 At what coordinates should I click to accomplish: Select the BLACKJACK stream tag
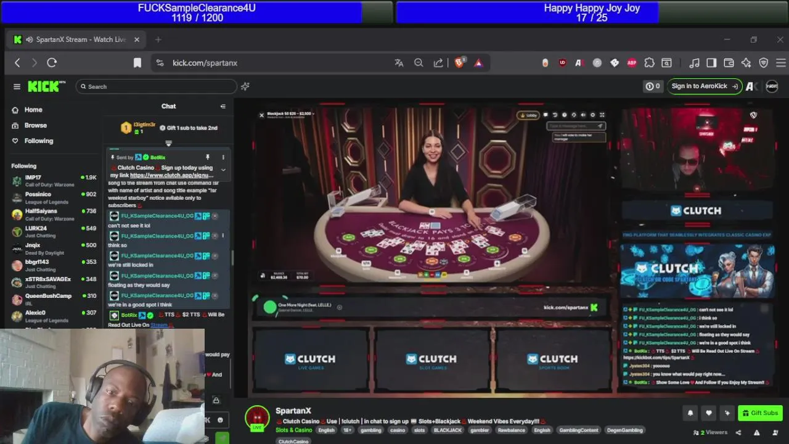pyautogui.click(x=448, y=430)
